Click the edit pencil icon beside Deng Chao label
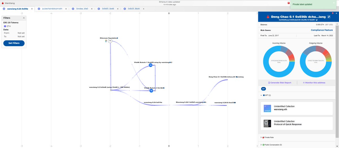The image size is (339, 148). click(329, 17)
